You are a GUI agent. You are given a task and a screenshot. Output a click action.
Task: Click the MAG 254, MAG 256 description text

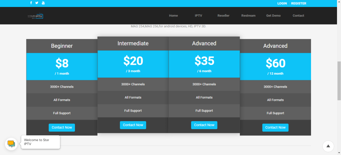coord(168,27)
